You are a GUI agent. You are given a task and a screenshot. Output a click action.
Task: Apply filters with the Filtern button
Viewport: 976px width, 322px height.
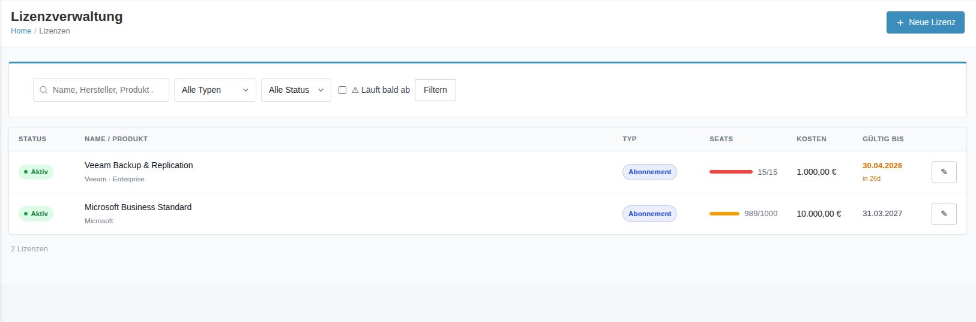(x=435, y=90)
